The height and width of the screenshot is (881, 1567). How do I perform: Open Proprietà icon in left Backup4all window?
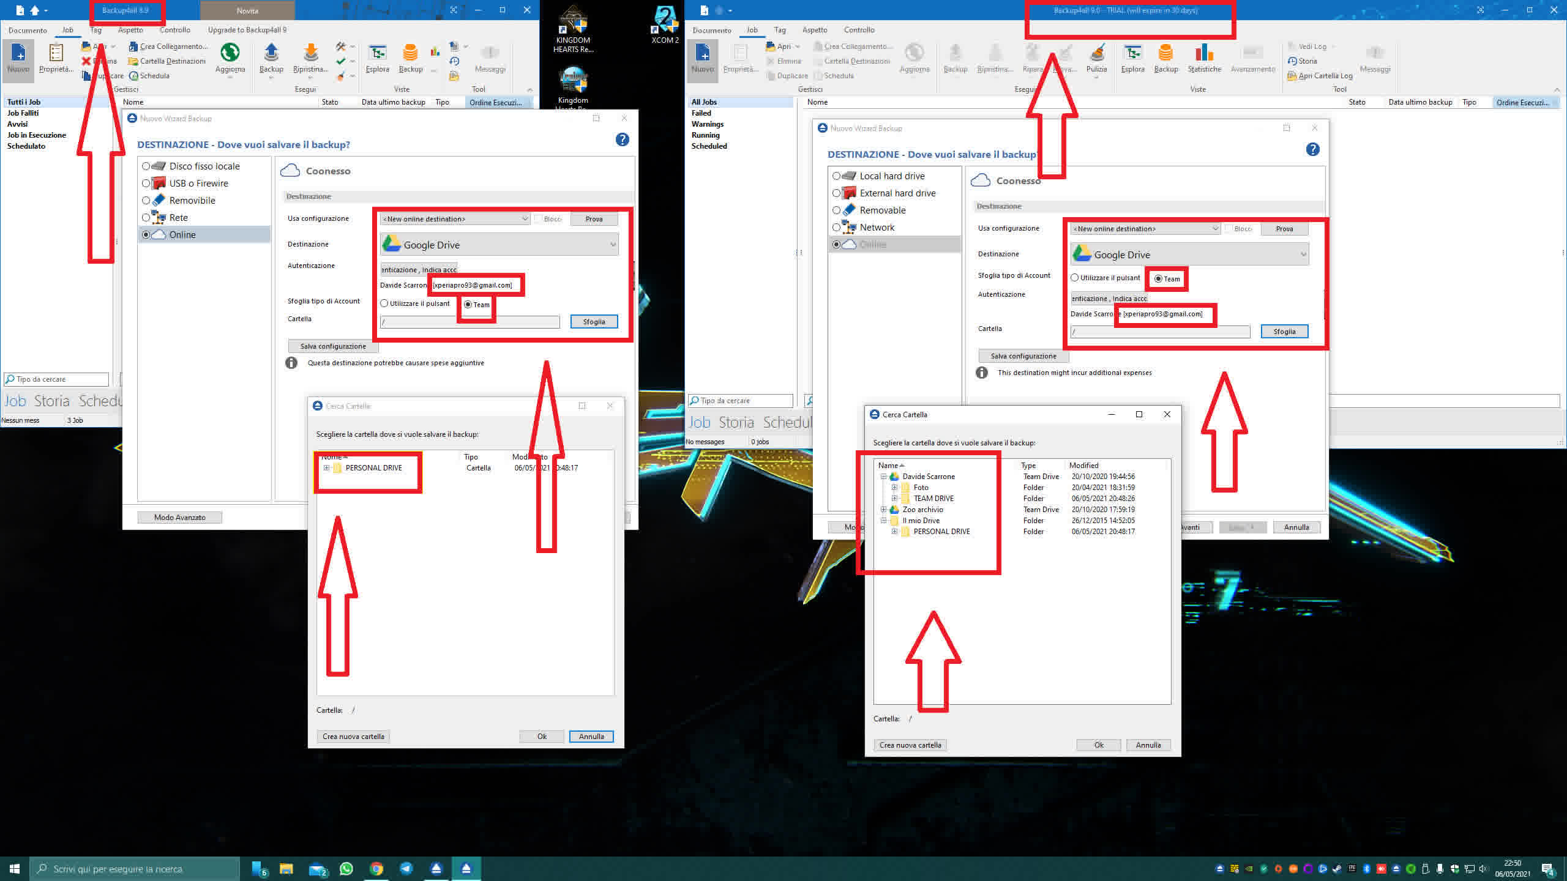coord(56,59)
